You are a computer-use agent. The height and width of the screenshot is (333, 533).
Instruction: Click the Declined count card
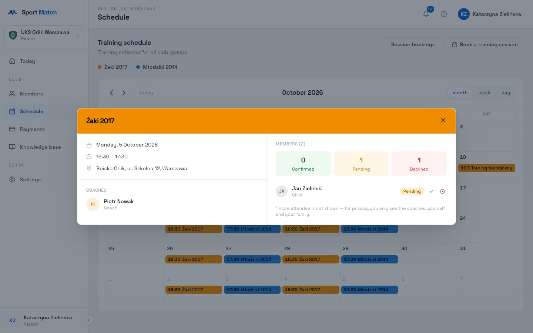[419, 164]
